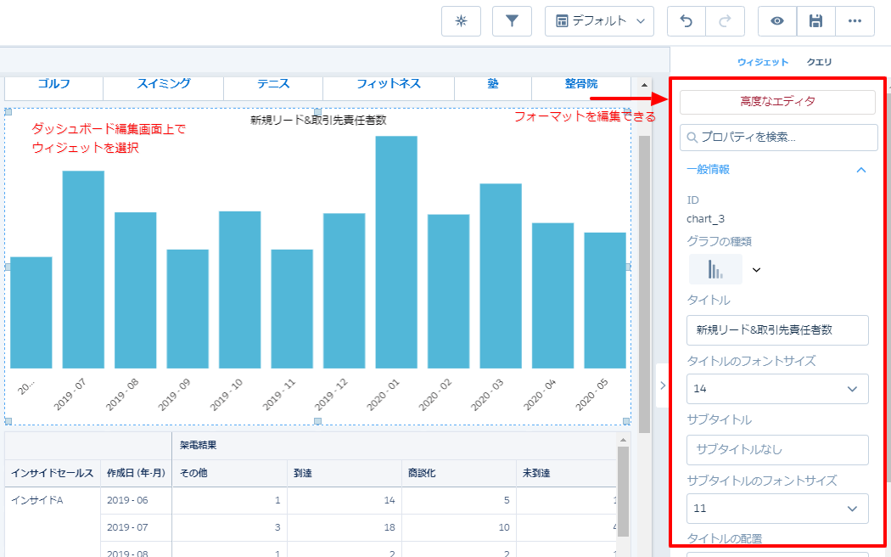Open タイトルのフォントサイズ dropdown showing 14
891x557 pixels.
pos(777,389)
